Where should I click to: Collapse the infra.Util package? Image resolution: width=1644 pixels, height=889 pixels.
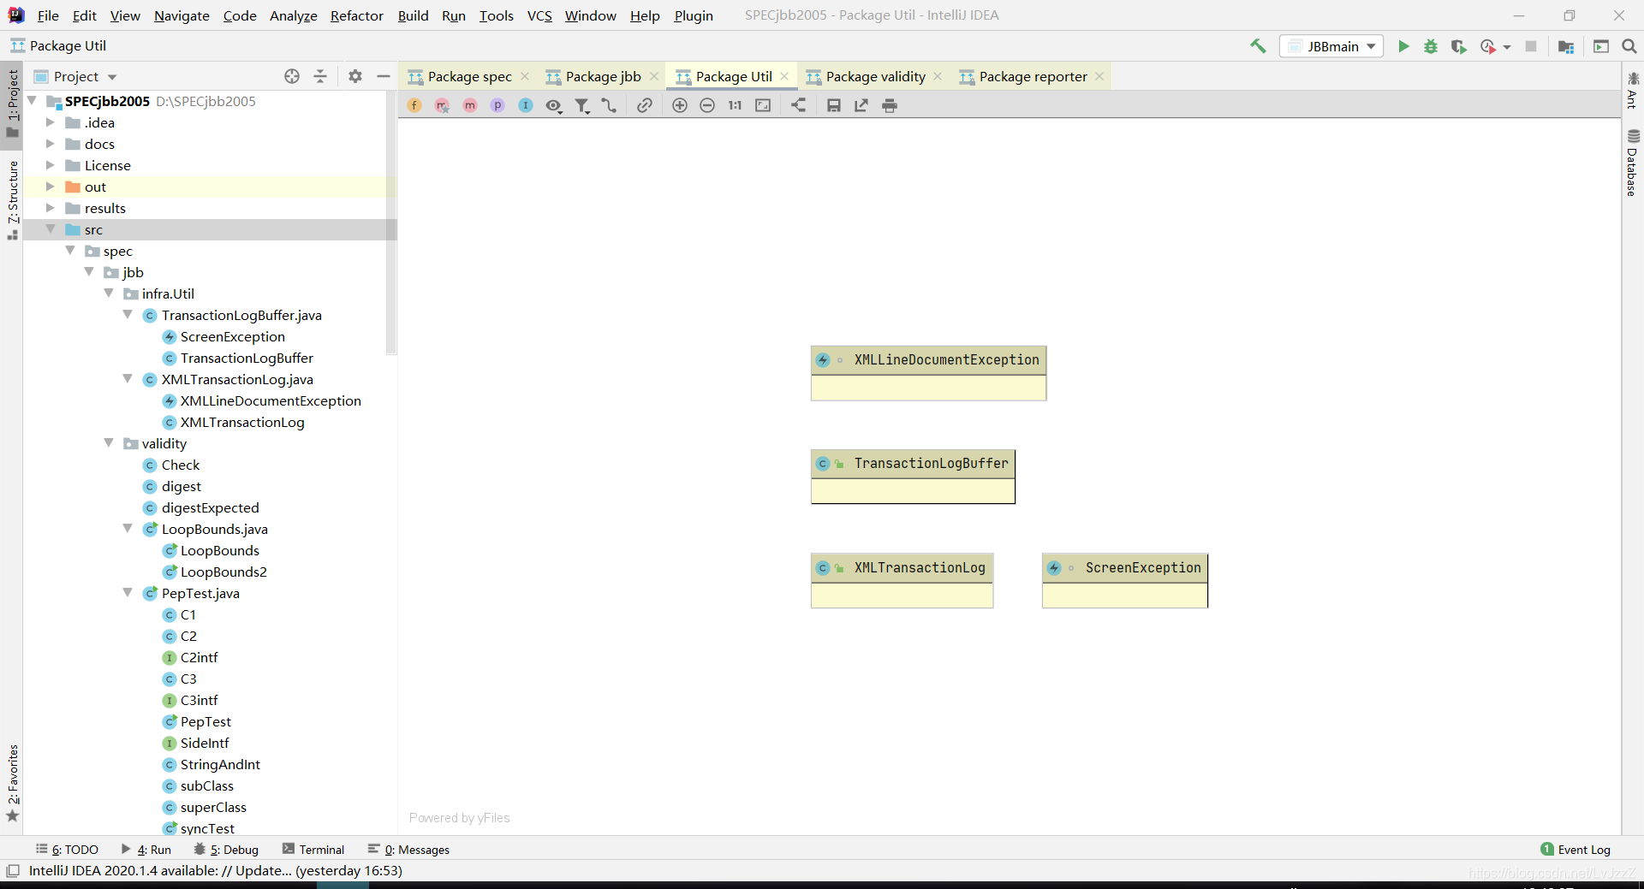(x=109, y=293)
